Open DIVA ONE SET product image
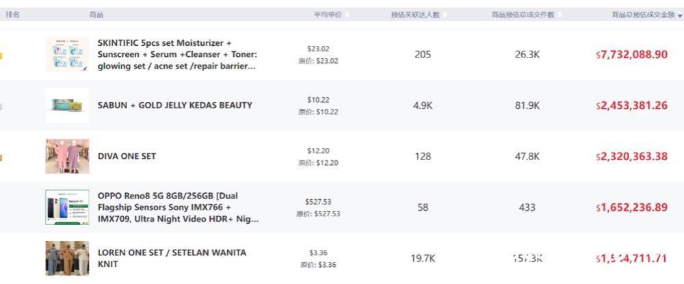684x284 pixels. tap(67, 157)
